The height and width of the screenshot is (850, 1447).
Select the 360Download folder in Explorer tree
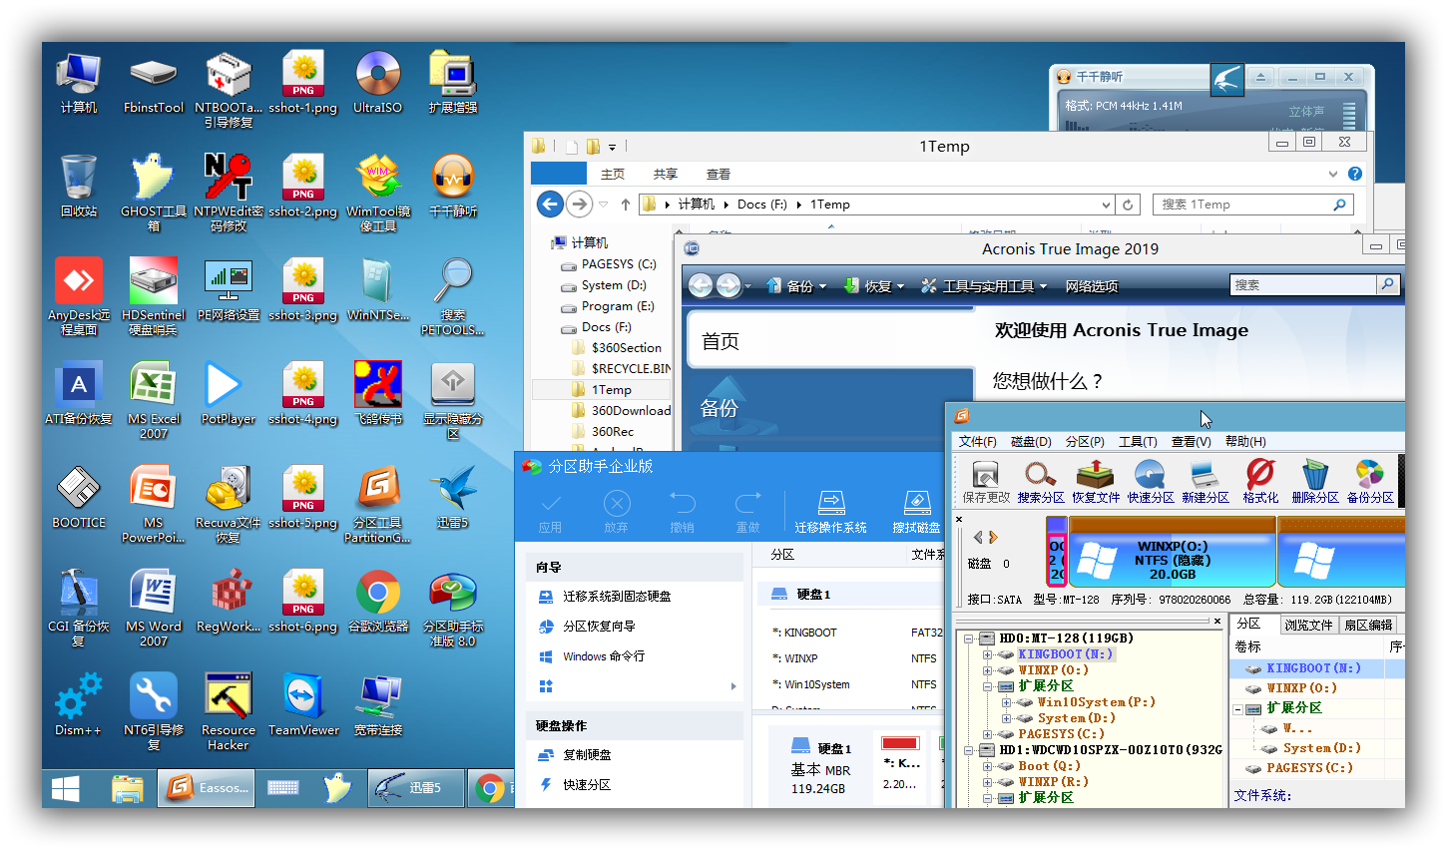click(631, 410)
